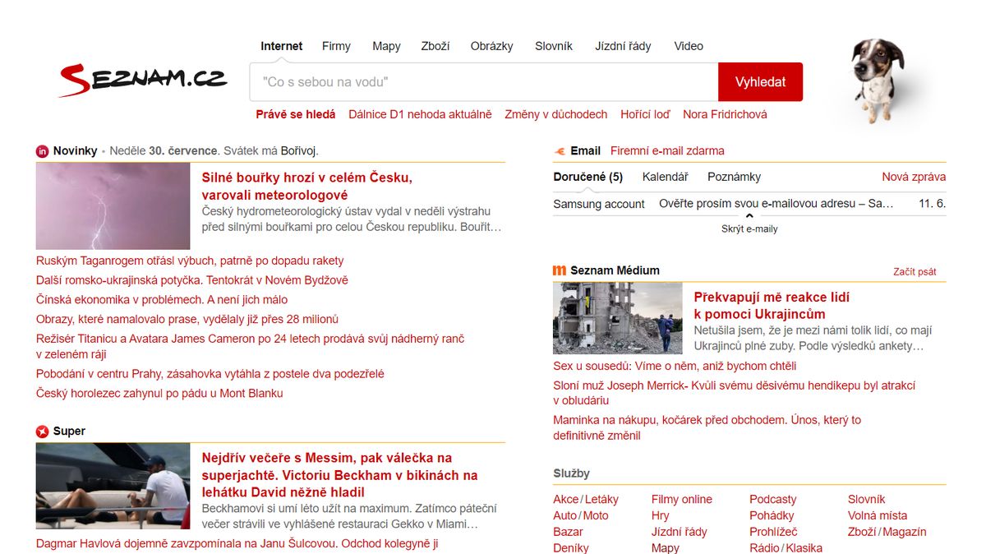Viewport: 986px width, 554px height.
Task: Open the Auto service link
Action: point(565,515)
